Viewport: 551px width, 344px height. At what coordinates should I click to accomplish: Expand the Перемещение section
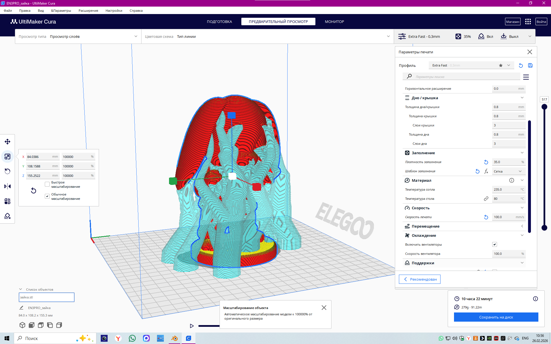(x=522, y=226)
